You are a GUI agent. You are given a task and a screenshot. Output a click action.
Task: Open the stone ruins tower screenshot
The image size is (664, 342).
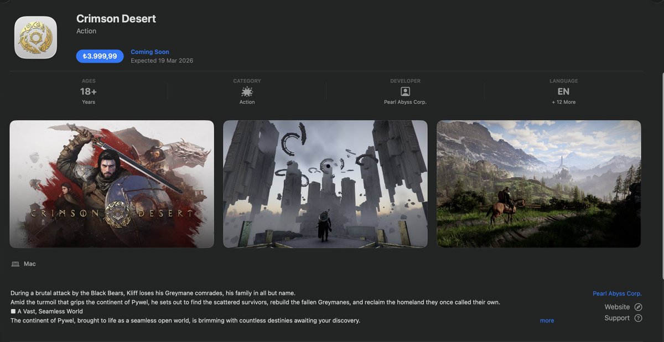point(325,184)
